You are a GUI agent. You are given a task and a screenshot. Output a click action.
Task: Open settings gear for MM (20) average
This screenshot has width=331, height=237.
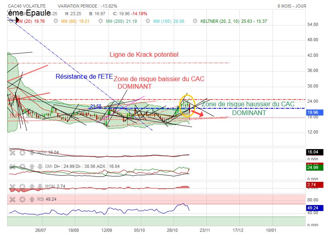pos(11,21)
